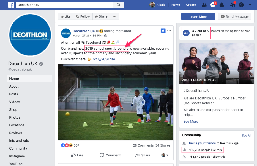Click the flag icon with red dot in top bar
The width and height of the screenshot is (257, 166).
click(x=233, y=5)
